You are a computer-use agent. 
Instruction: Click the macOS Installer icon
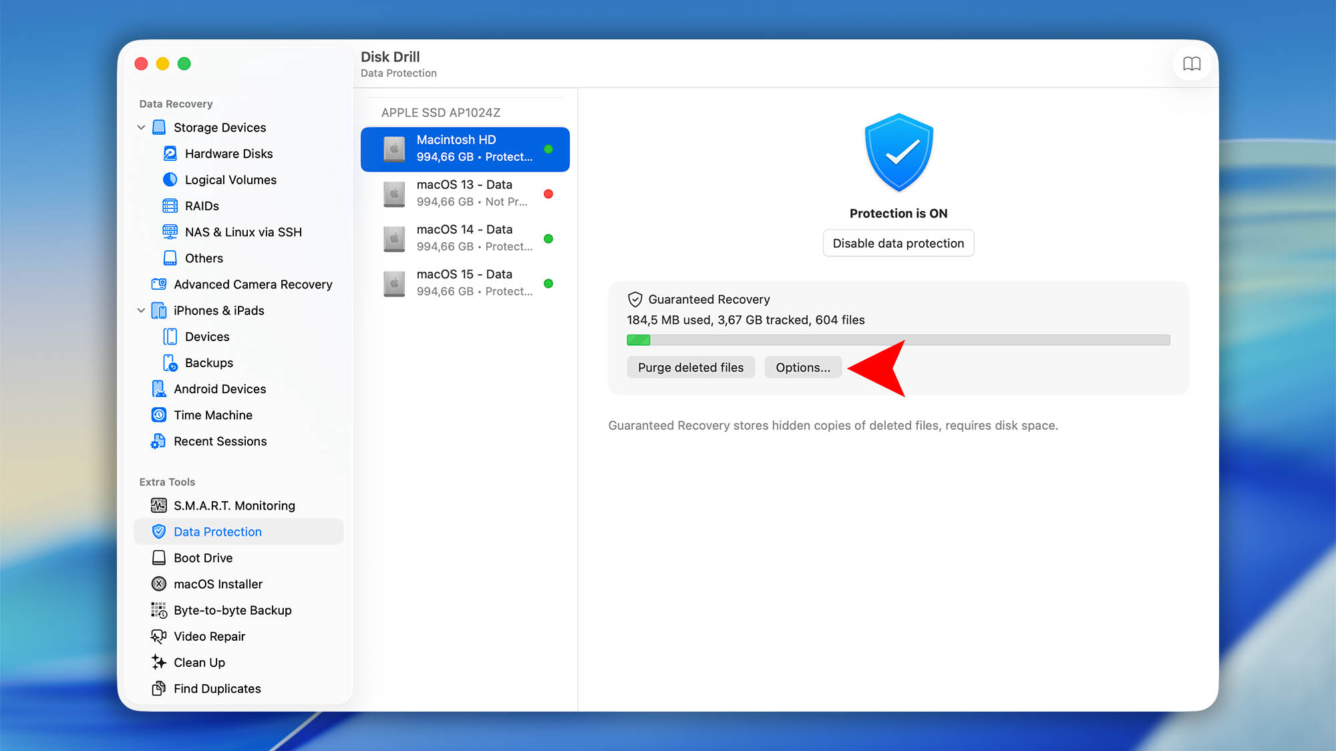pos(159,584)
